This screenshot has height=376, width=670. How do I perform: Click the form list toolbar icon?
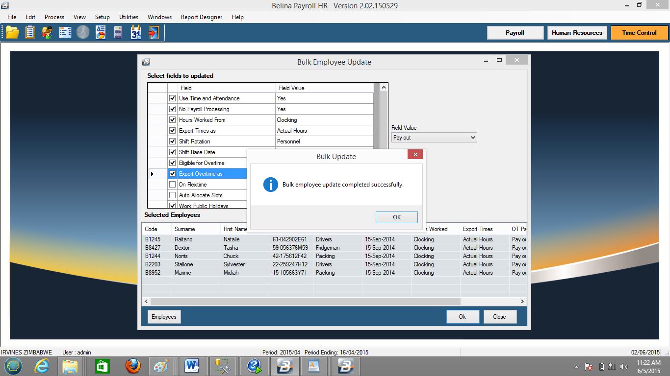click(x=65, y=32)
